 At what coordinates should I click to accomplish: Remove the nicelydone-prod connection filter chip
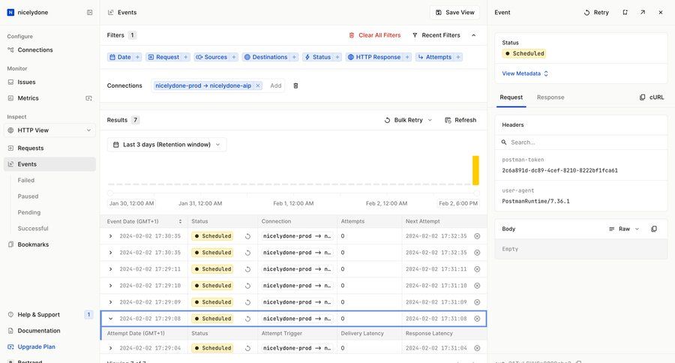(x=258, y=85)
